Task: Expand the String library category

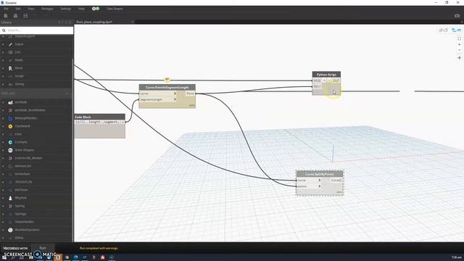Action: (3, 84)
